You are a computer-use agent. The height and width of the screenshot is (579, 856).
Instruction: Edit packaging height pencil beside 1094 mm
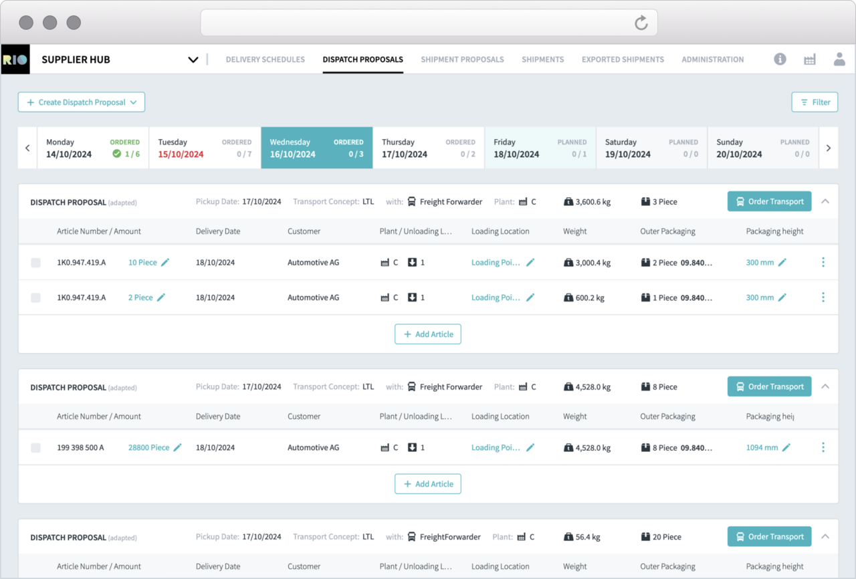[x=786, y=447]
